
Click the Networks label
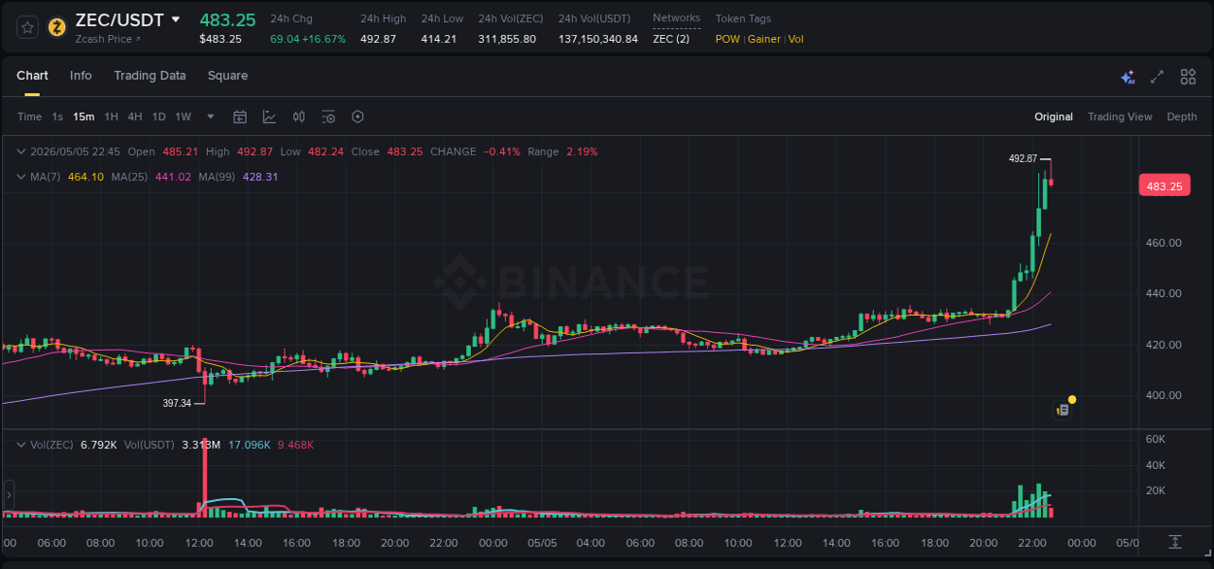click(676, 18)
